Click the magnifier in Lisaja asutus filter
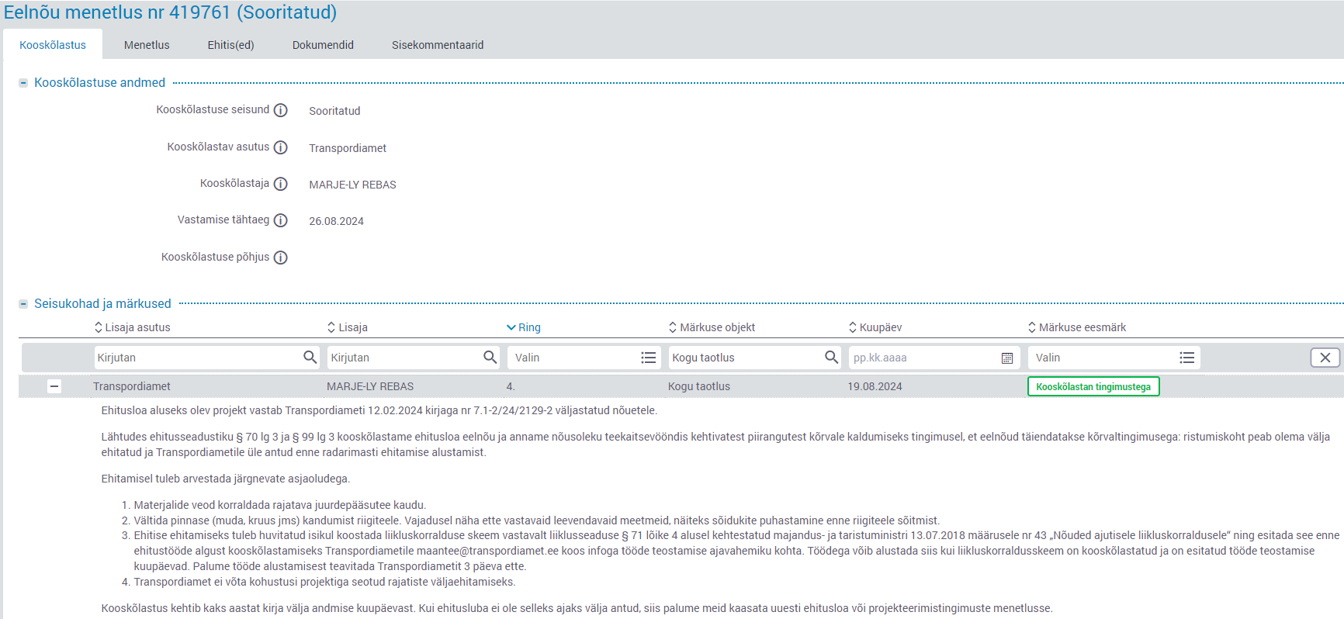The height and width of the screenshot is (619, 1344). pos(310,357)
